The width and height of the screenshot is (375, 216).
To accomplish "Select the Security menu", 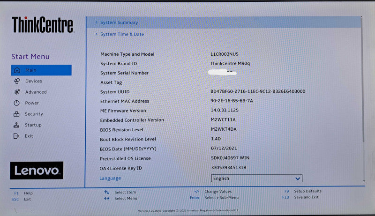I will pos(34,114).
